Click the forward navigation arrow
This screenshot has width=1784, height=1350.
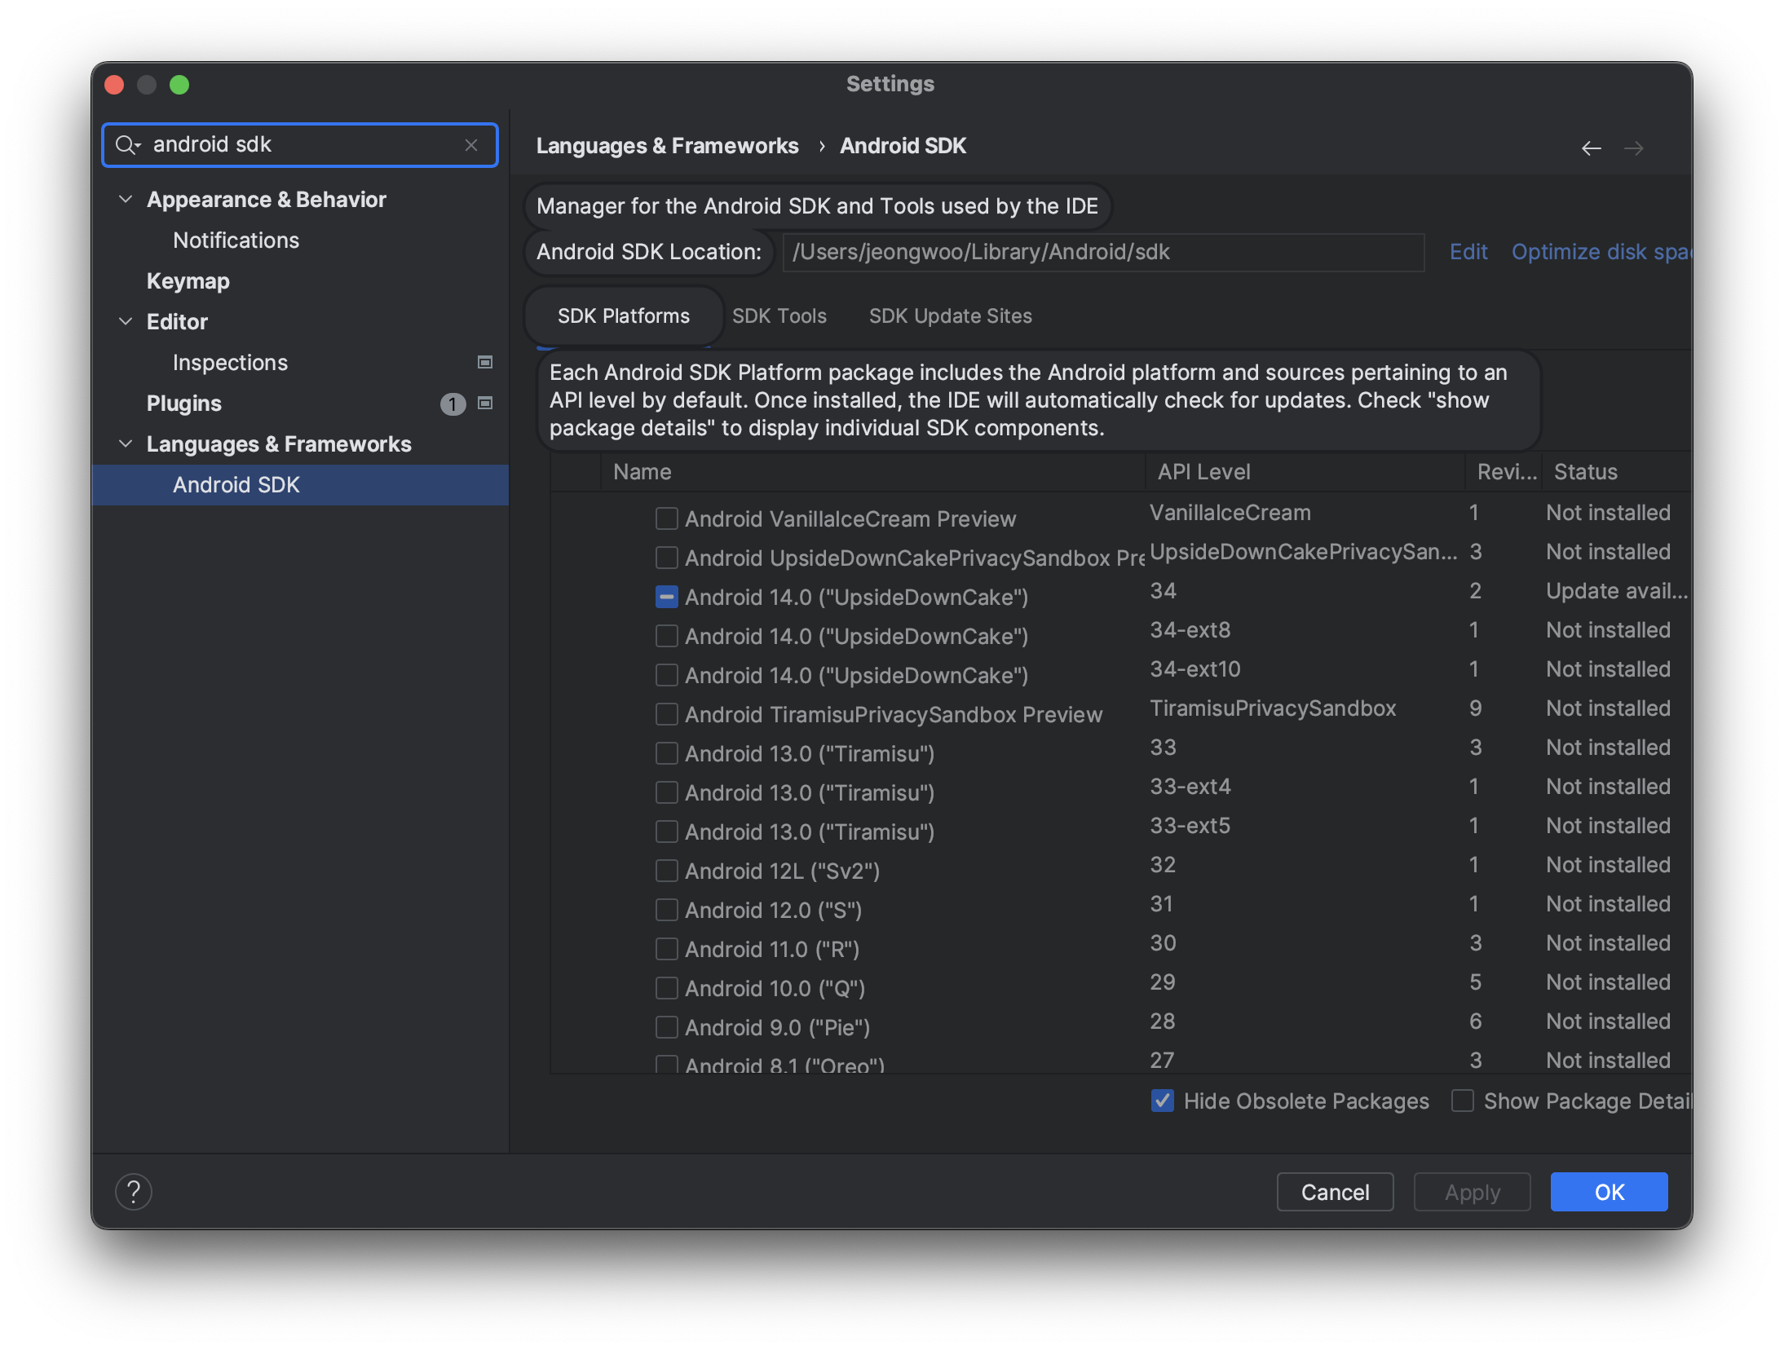(x=1633, y=148)
